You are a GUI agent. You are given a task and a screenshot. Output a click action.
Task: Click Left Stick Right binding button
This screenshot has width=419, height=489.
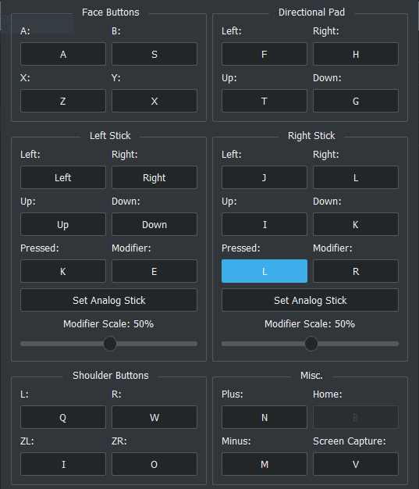154,177
